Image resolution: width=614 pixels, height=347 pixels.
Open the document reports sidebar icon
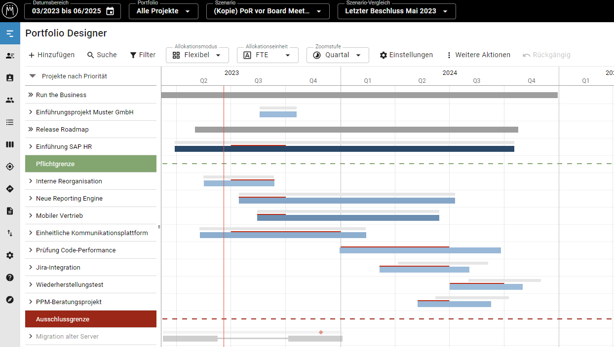(x=10, y=211)
